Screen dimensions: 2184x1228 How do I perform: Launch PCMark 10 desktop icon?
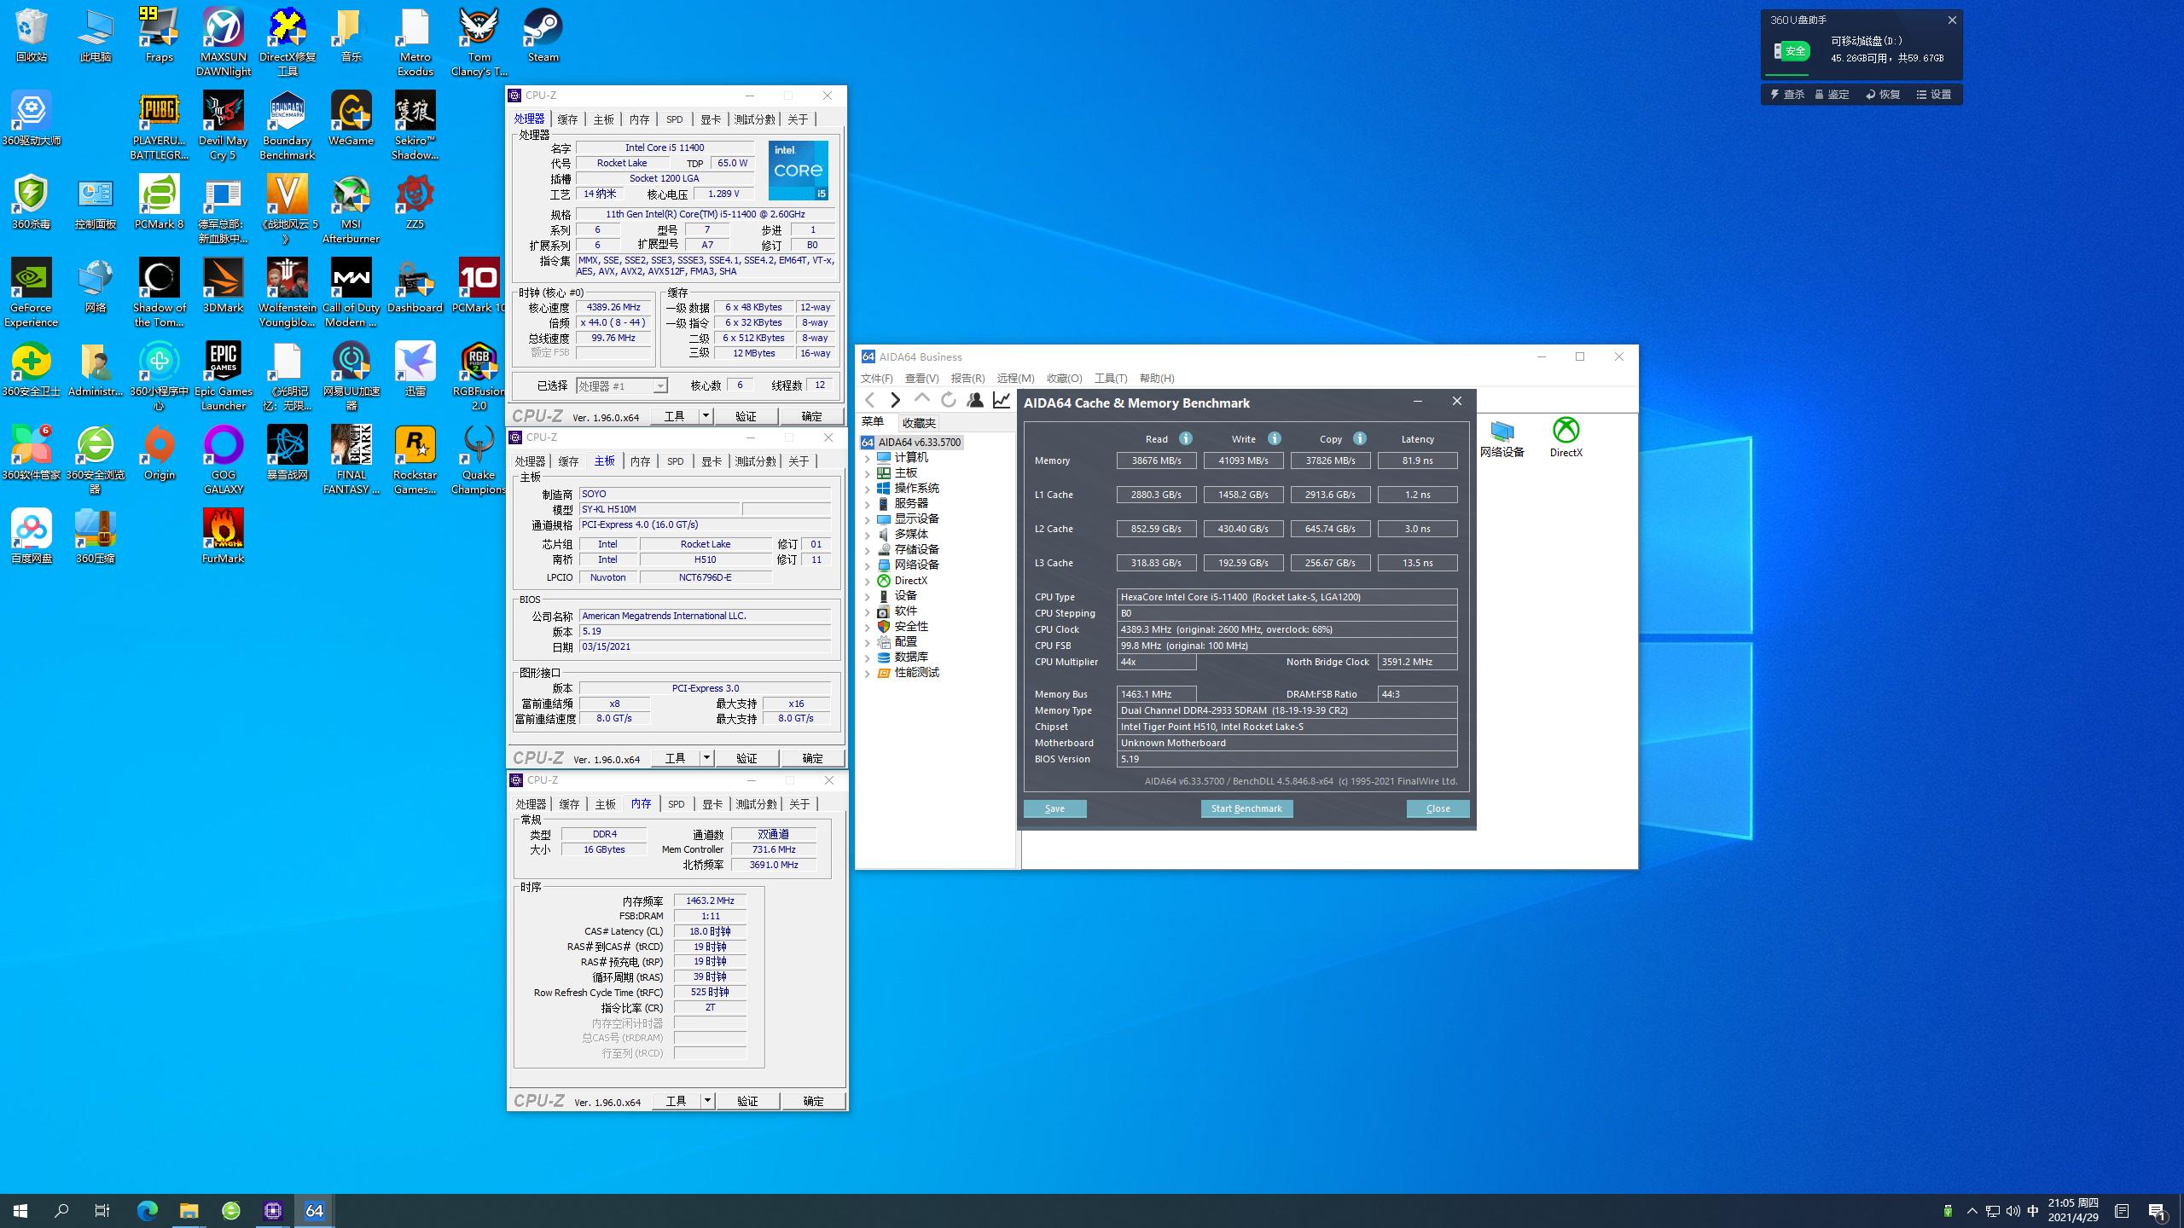479,287
